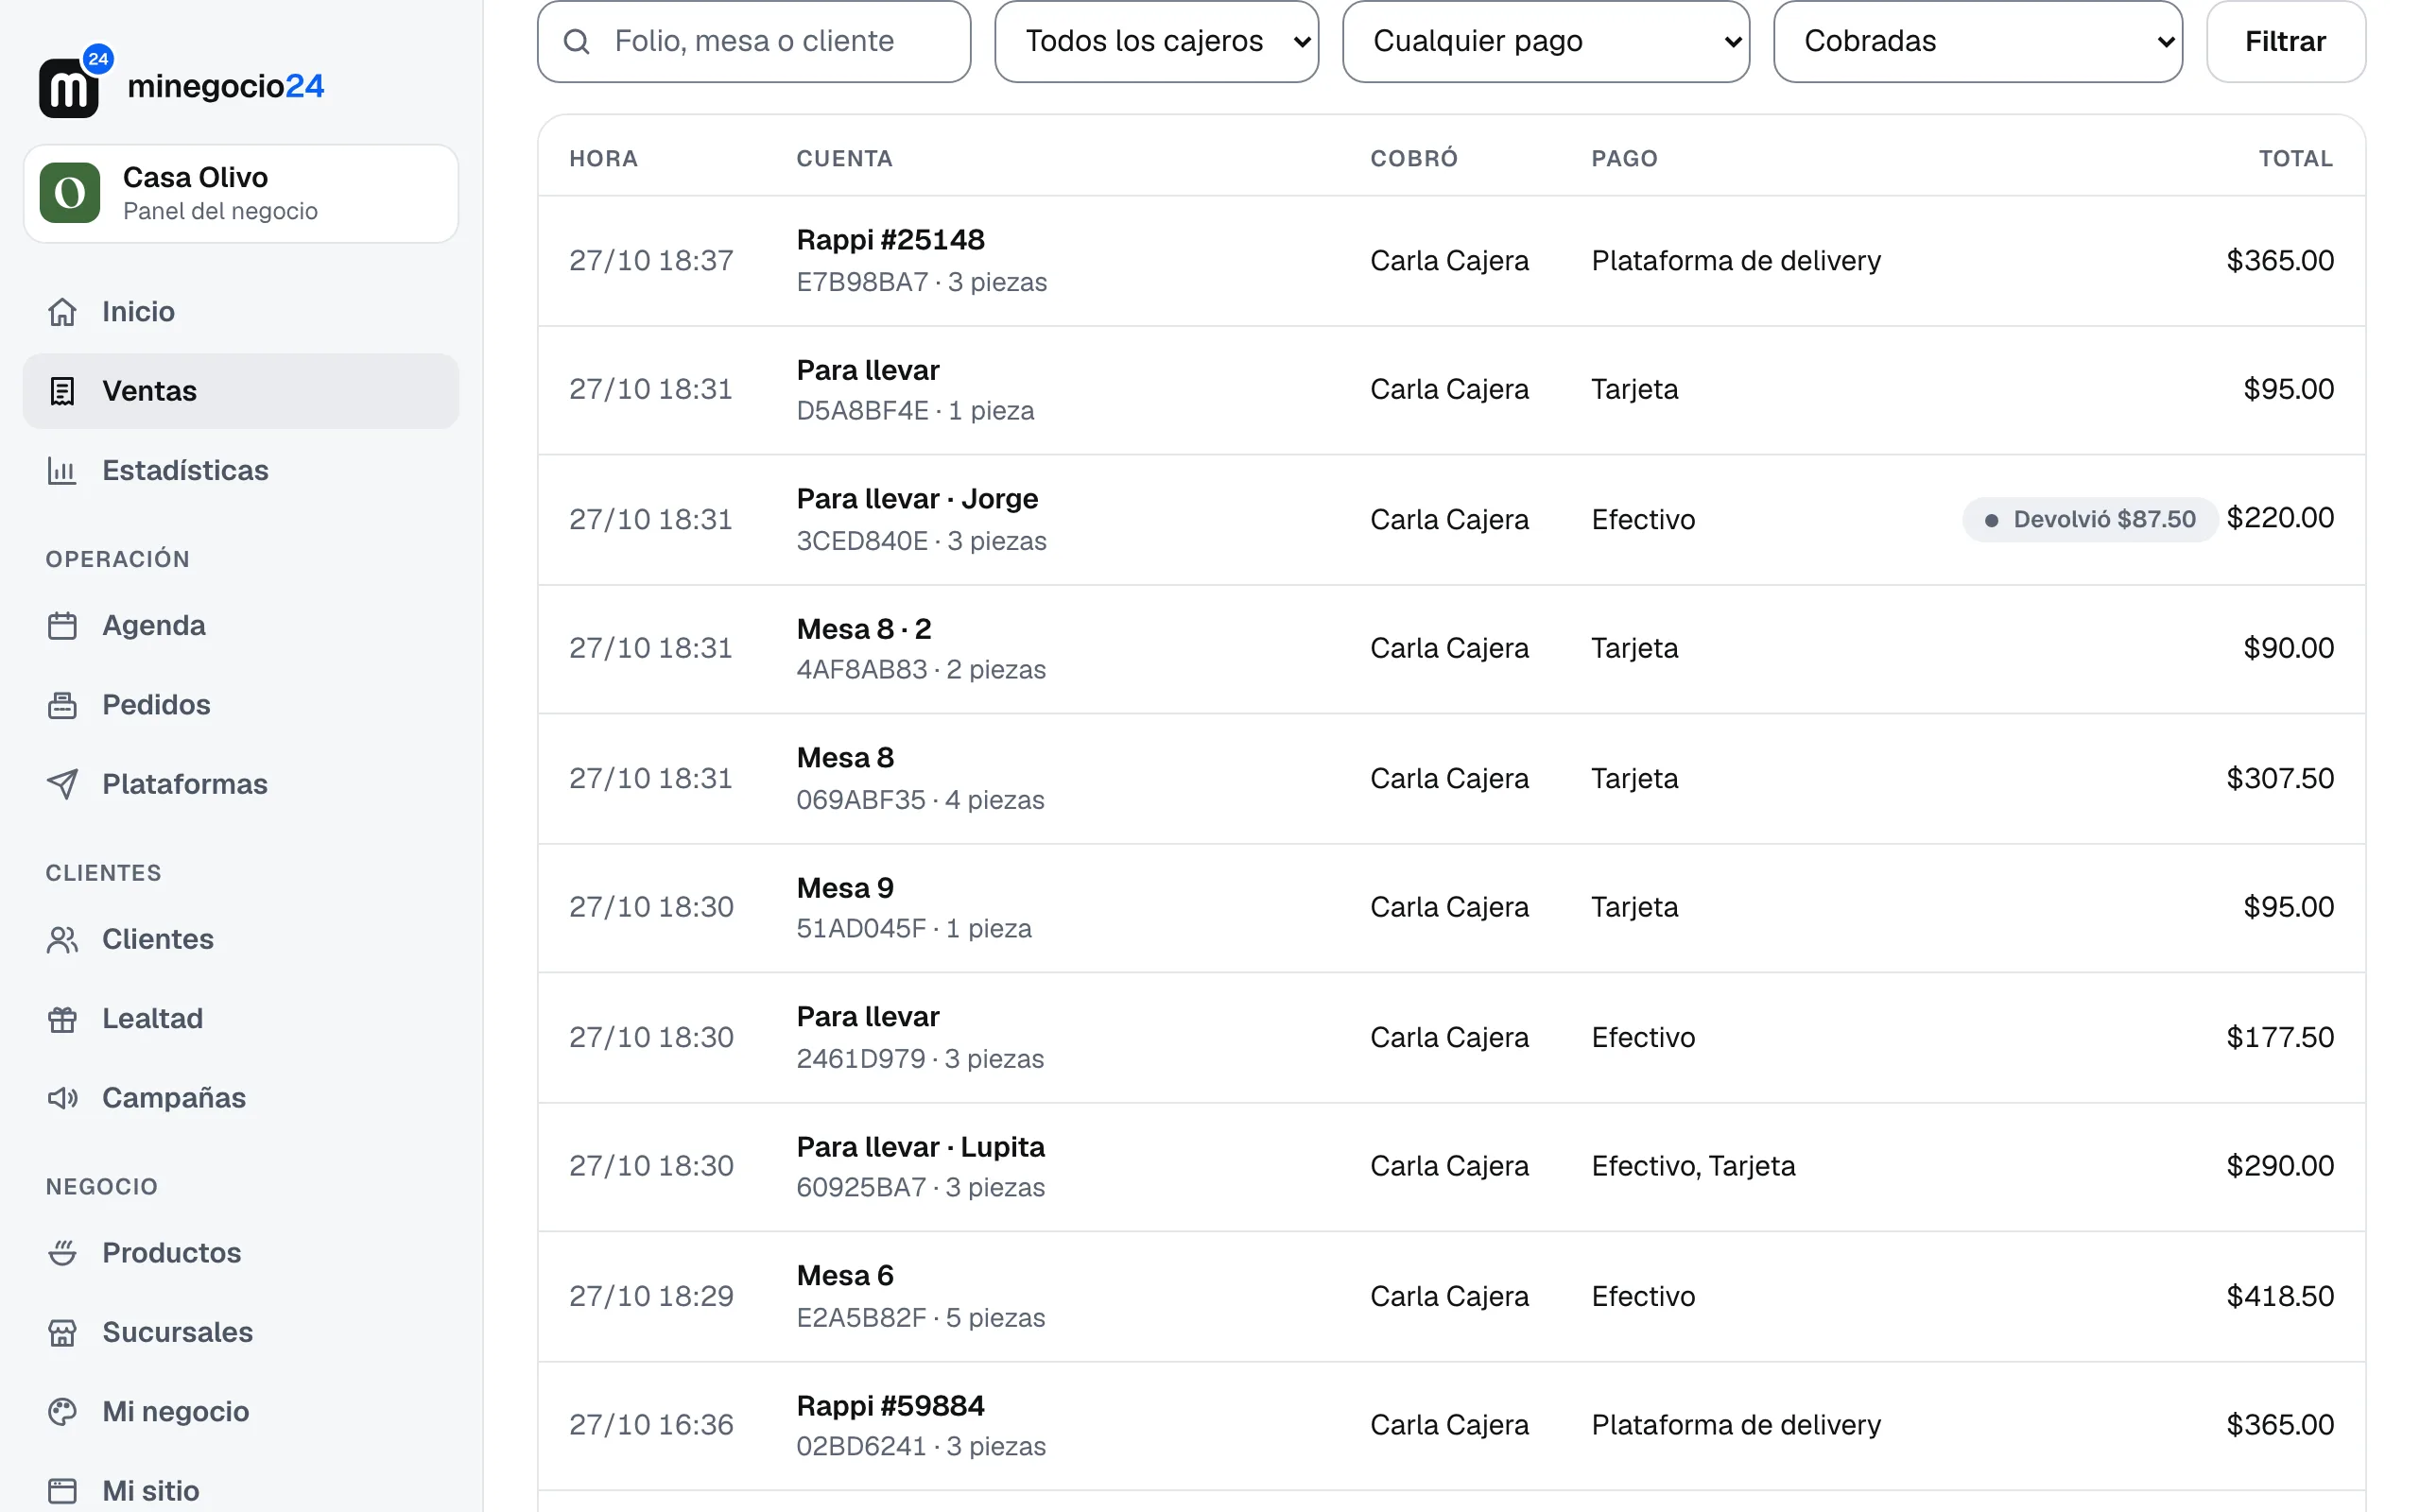Open the Cobradas status dropdown

click(x=1978, y=41)
